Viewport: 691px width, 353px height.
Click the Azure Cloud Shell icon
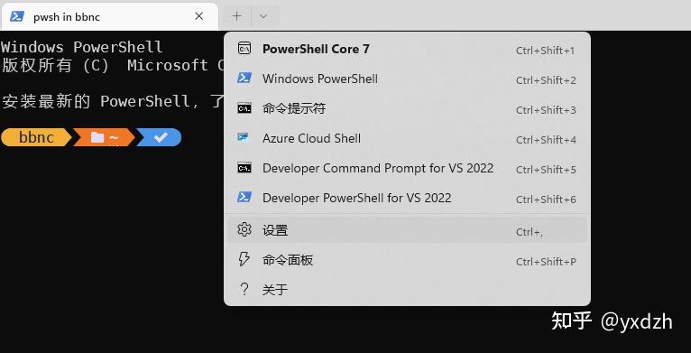tap(244, 137)
